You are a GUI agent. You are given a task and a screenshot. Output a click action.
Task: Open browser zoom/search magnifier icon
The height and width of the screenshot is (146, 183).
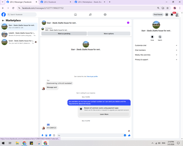158,8
